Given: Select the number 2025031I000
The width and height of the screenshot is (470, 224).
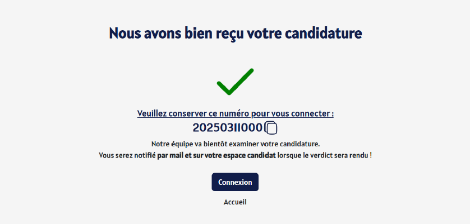Looking at the screenshot, I should click(x=228, y=128).
